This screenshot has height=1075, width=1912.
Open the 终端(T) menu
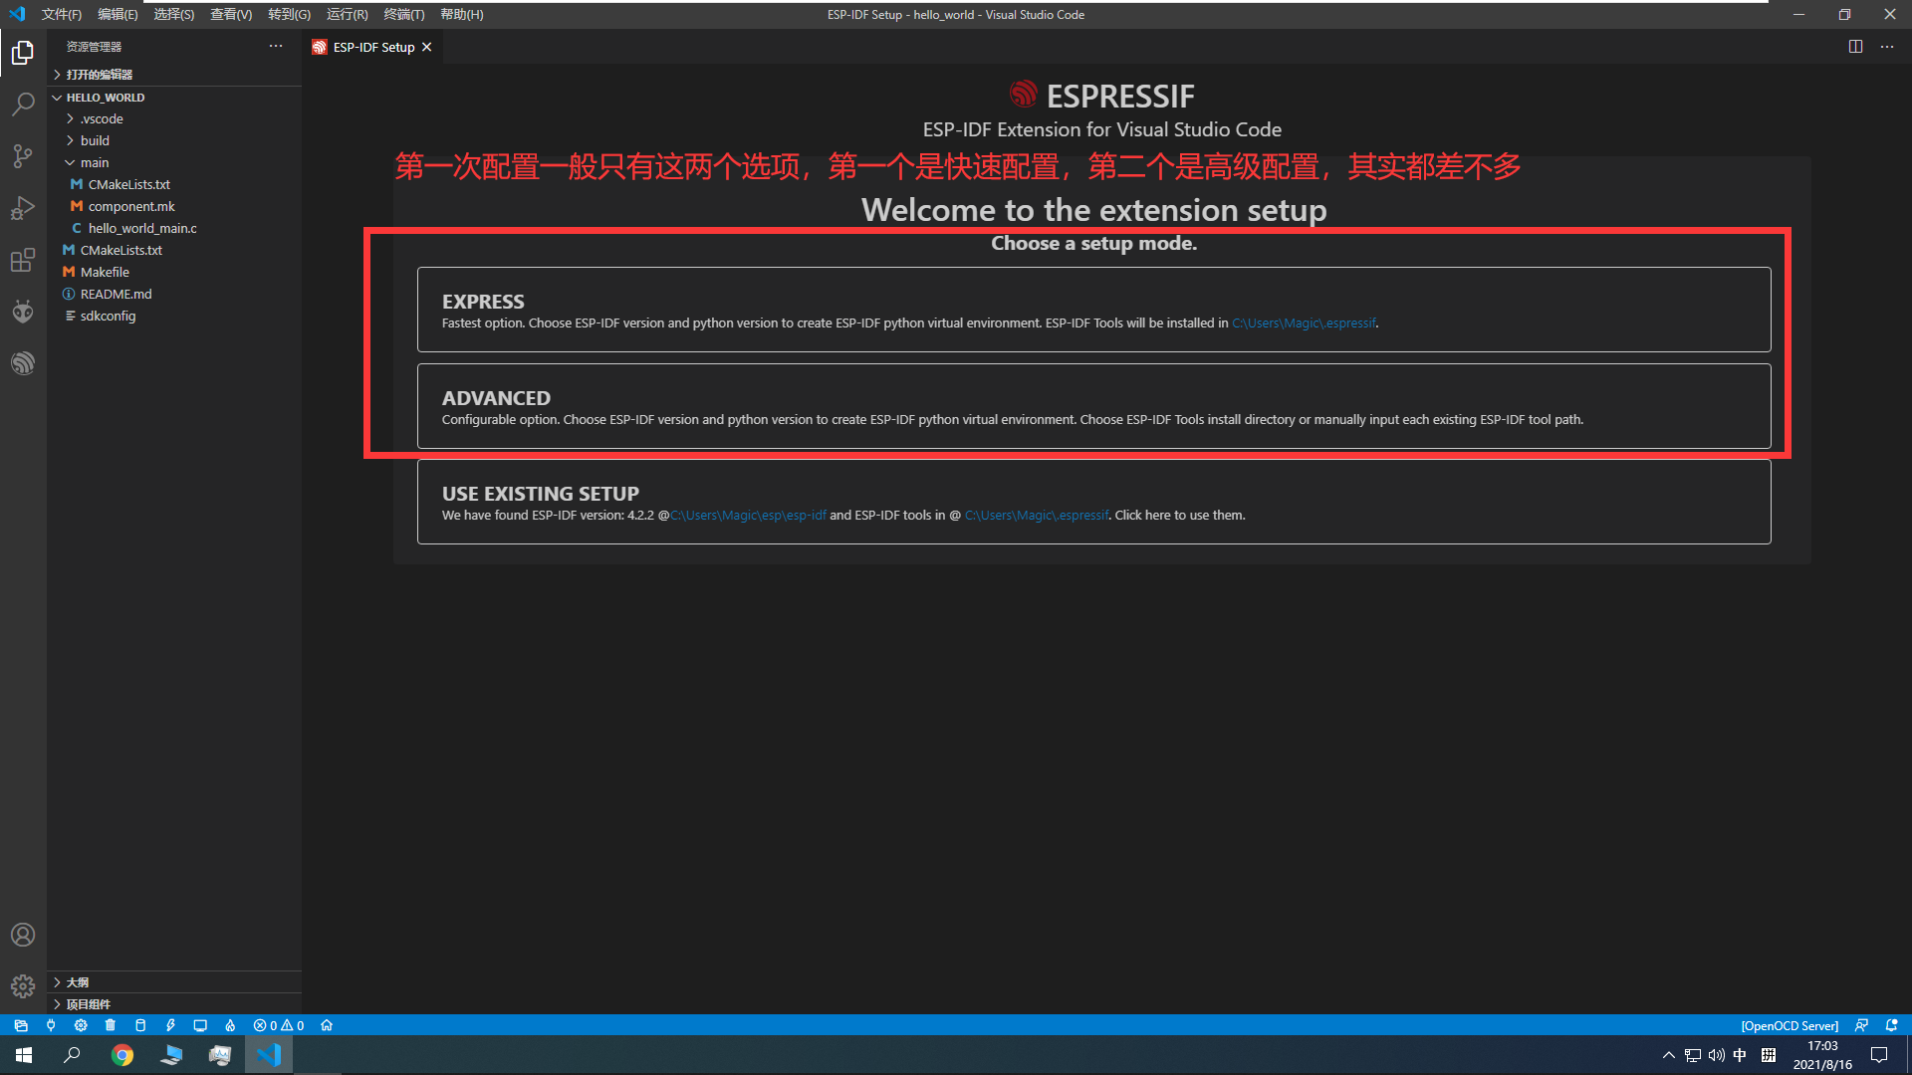tap(403, 14)
